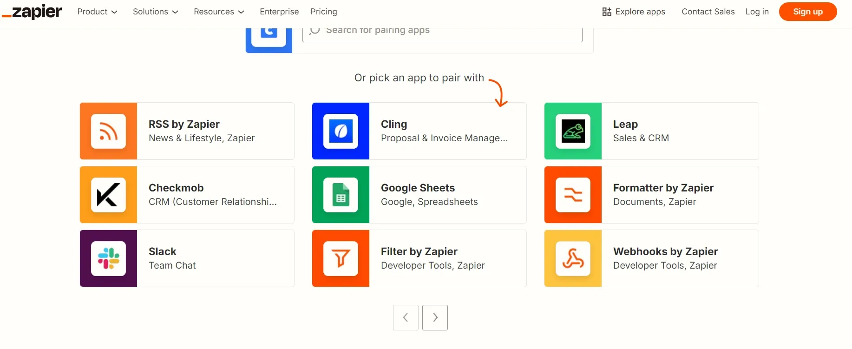Click Log in link
This screenshot has width=852, height=349.
757,12
